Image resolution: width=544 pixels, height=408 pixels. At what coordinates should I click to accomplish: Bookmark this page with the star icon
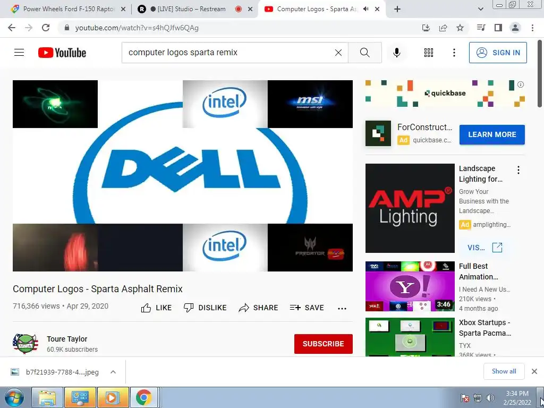(x=460, y=28)
